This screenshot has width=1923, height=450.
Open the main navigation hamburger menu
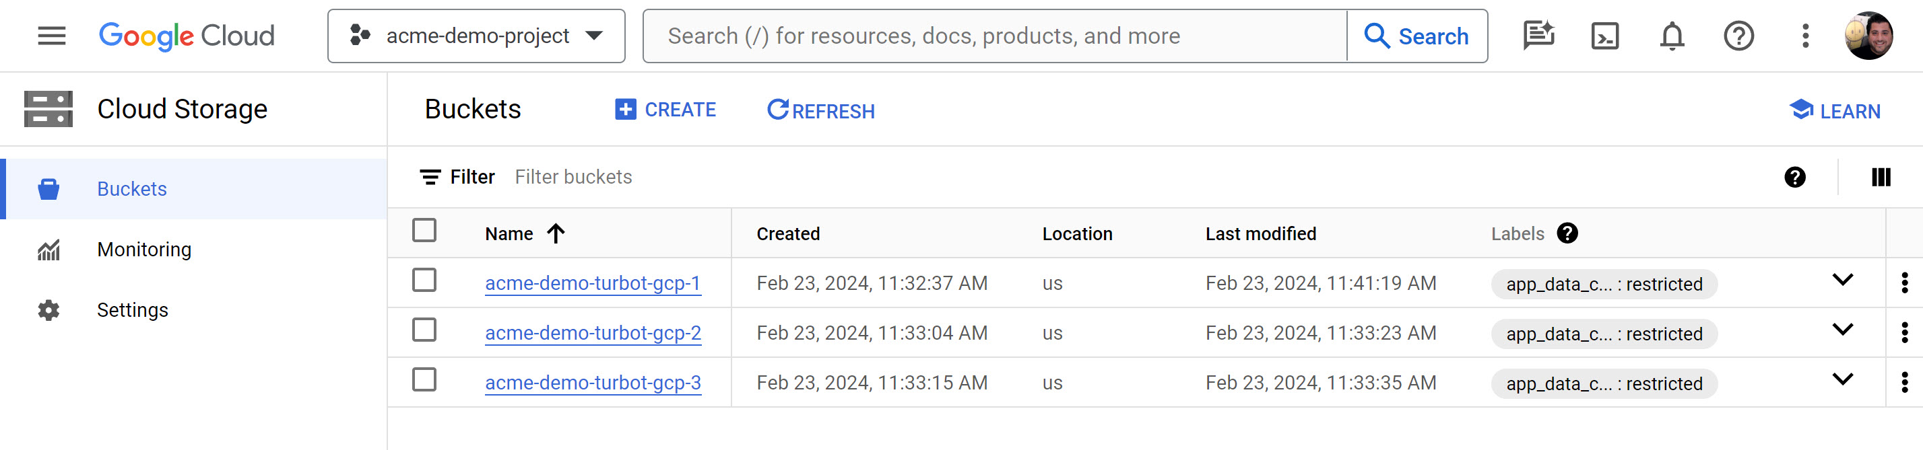click(x=51, y=36)
